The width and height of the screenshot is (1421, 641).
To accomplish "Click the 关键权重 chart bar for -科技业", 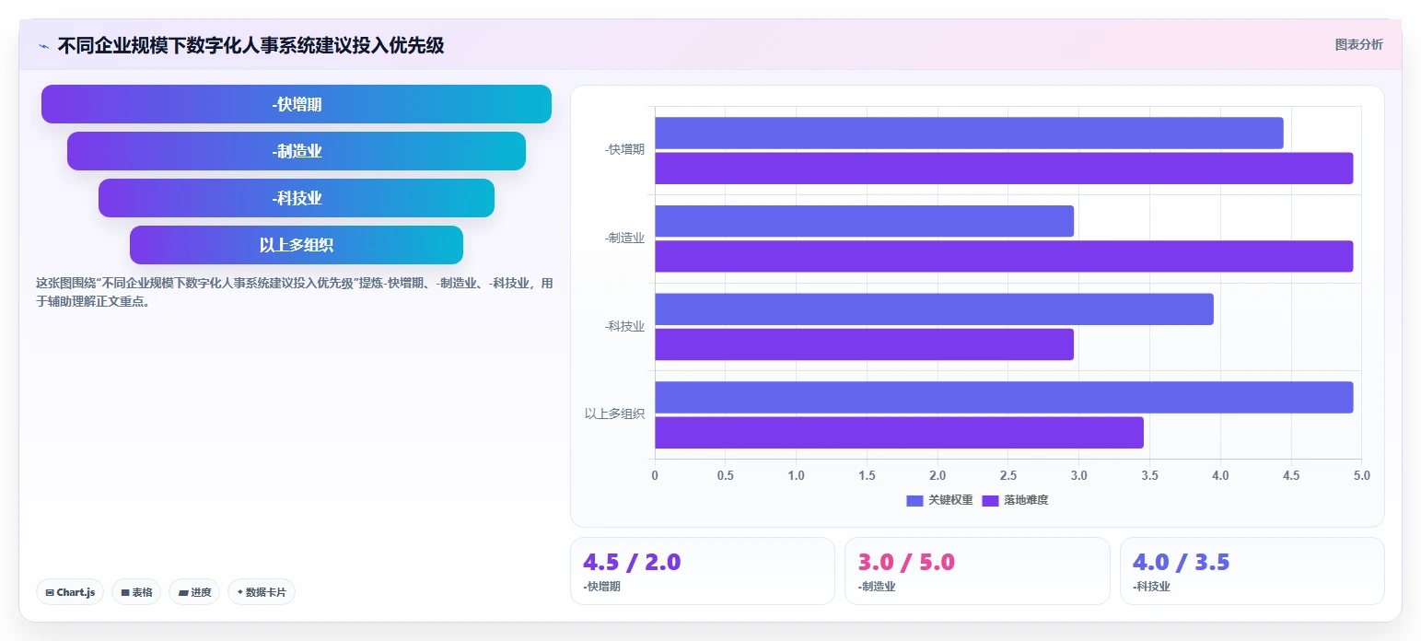I will pos(934,309).
